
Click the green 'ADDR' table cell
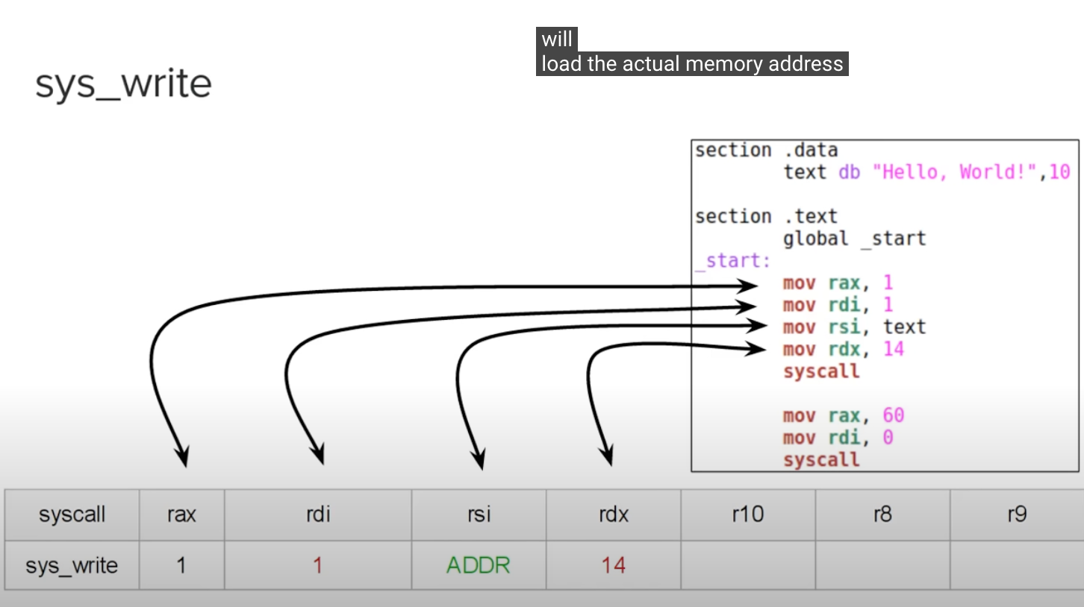479,565
